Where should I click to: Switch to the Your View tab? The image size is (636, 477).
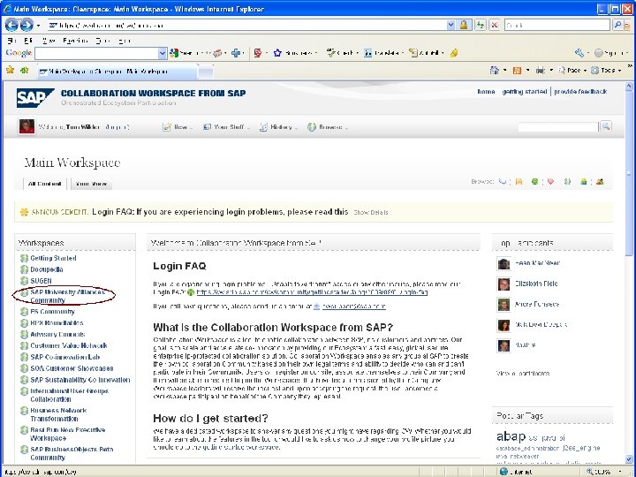click(x=91, y=184)
